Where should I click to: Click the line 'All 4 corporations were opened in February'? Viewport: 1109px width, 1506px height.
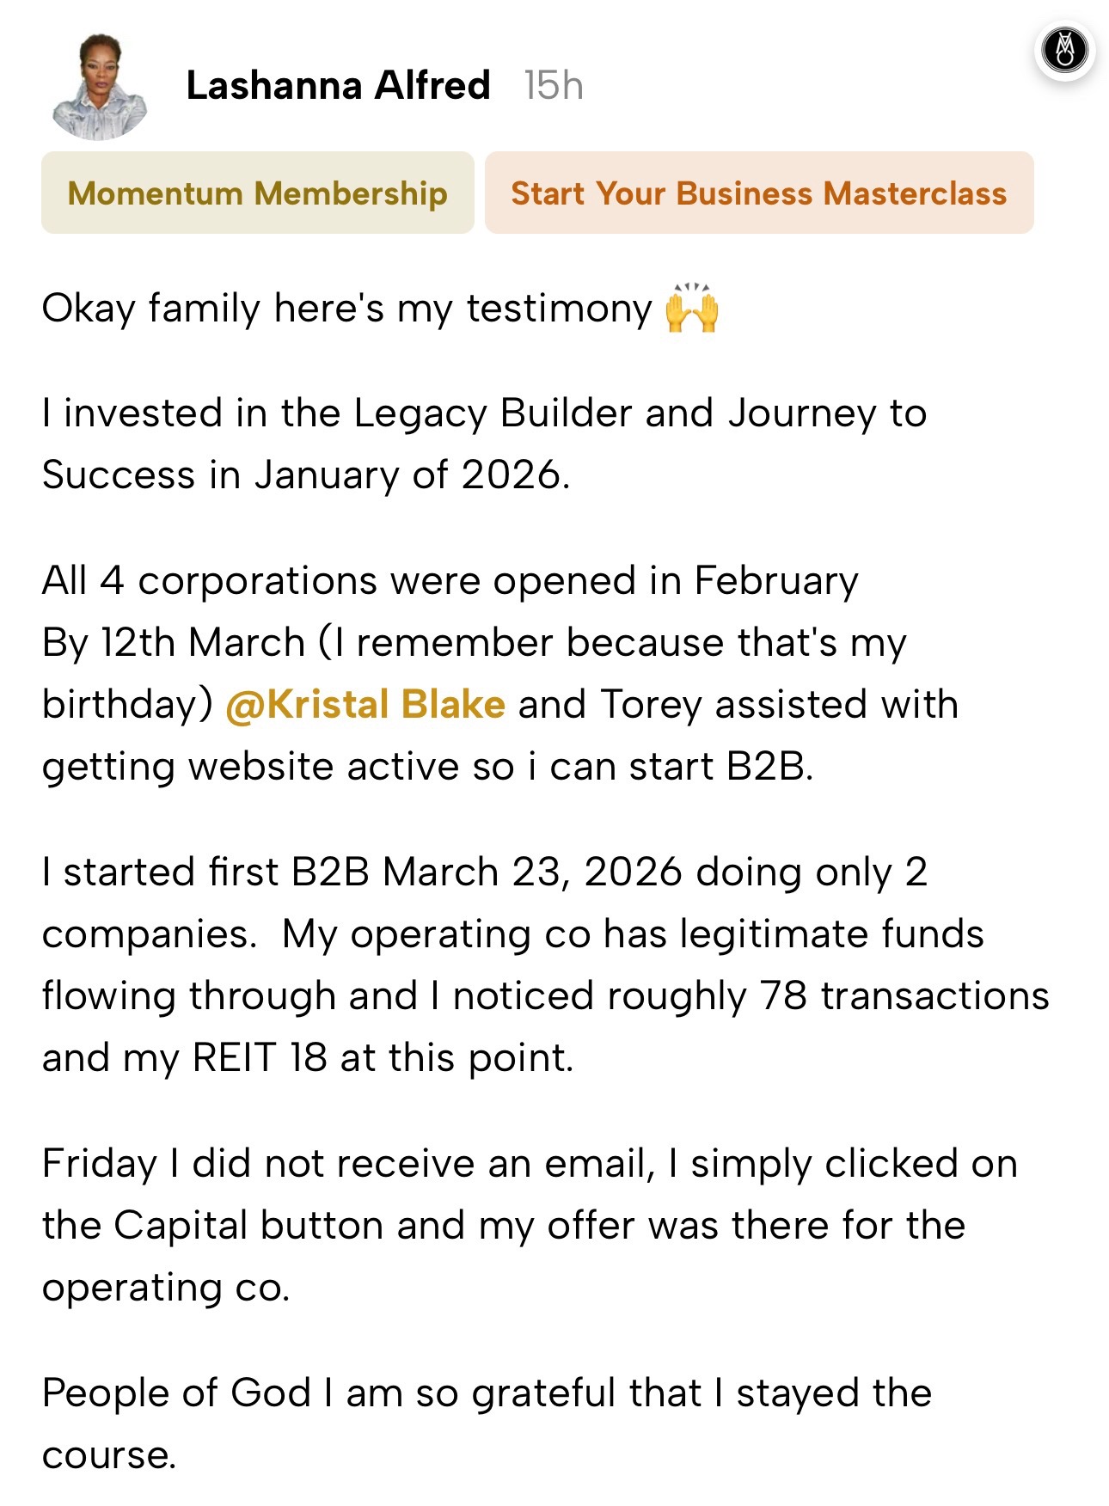tap(450, 581)
